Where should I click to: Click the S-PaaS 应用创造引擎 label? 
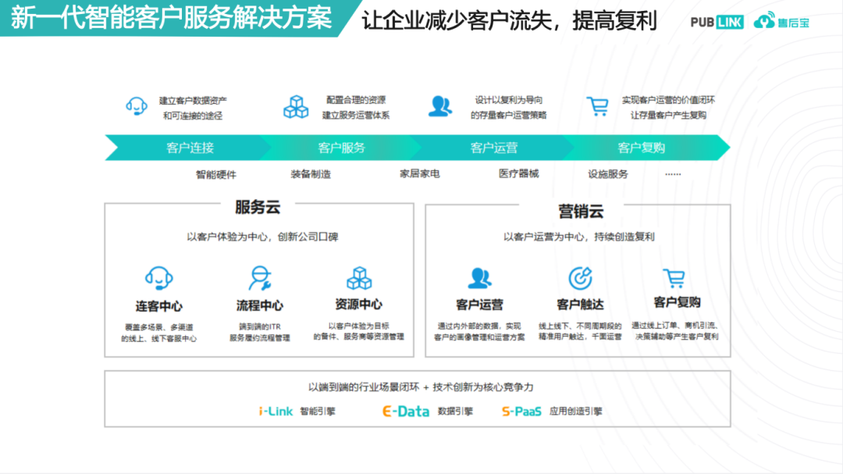[x=551, y=411]
